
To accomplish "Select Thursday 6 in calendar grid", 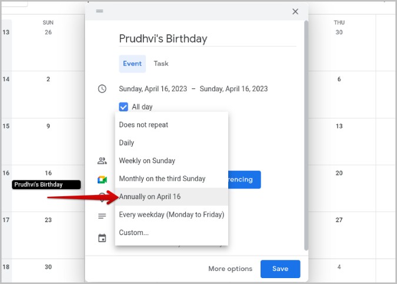I will pos(339,79).
